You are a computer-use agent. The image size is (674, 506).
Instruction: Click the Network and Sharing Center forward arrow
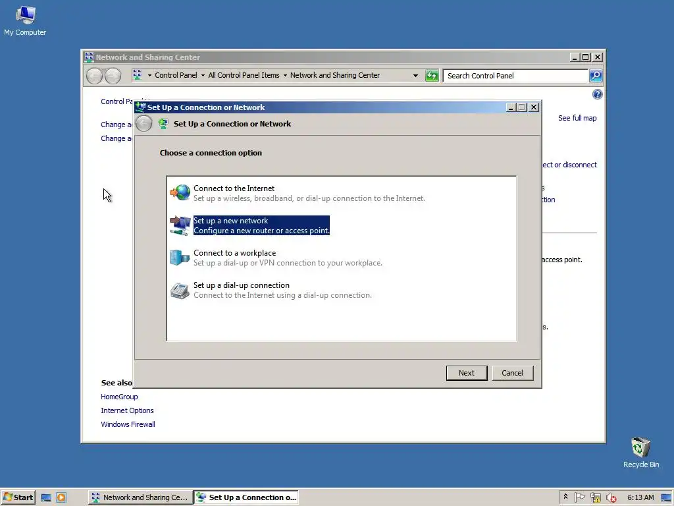coord(113,76)
